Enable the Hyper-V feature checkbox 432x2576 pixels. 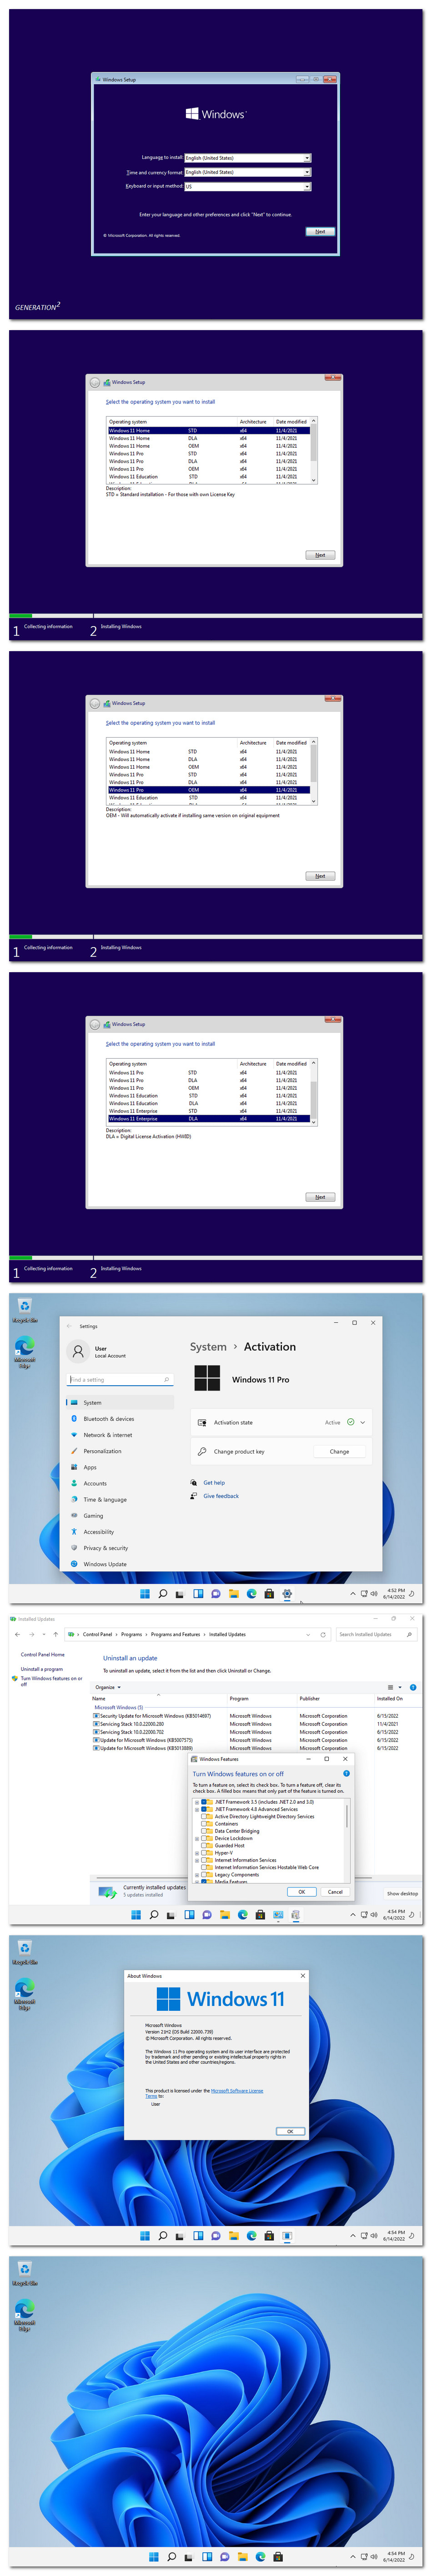[x=205, y=1853]
